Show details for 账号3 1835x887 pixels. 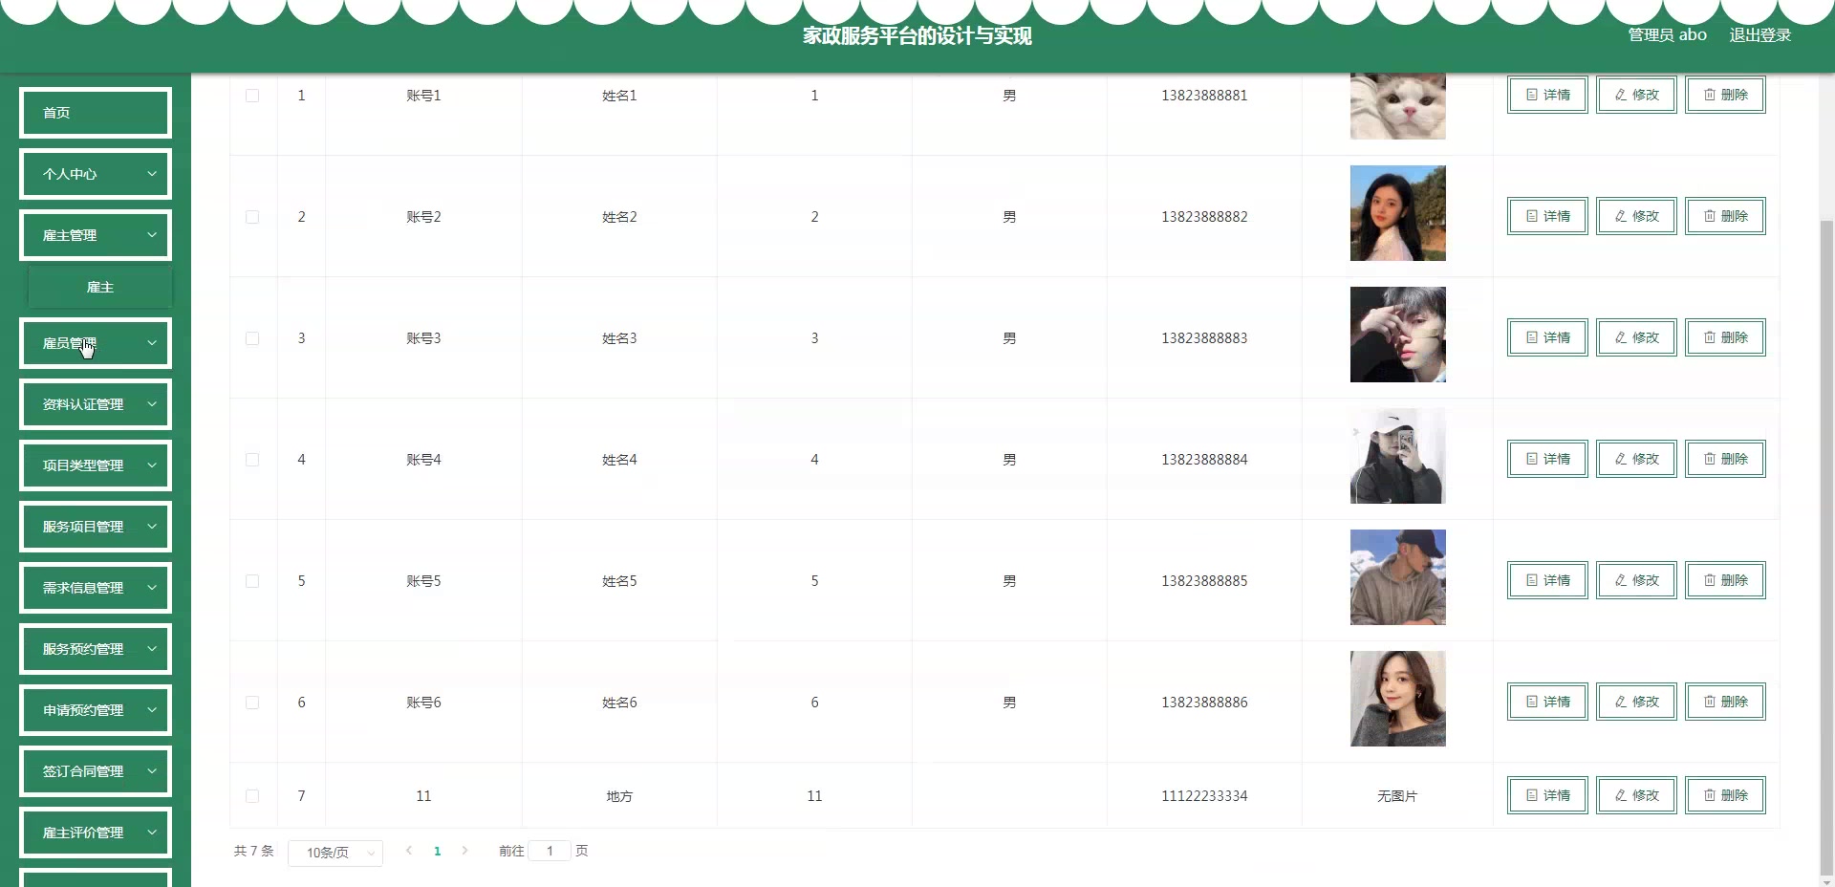[1547, 337]
